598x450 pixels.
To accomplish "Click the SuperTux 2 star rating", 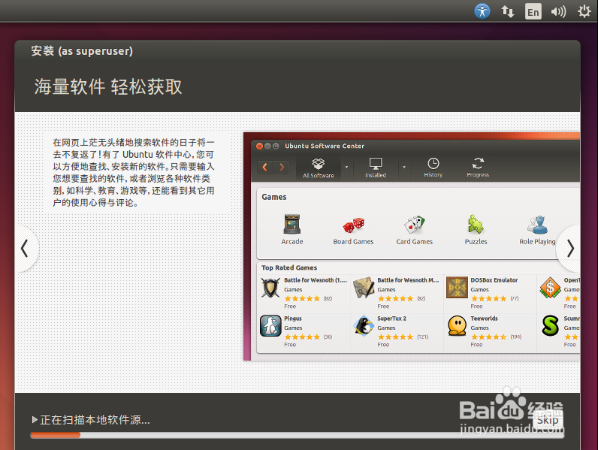I will click(395, 337).
